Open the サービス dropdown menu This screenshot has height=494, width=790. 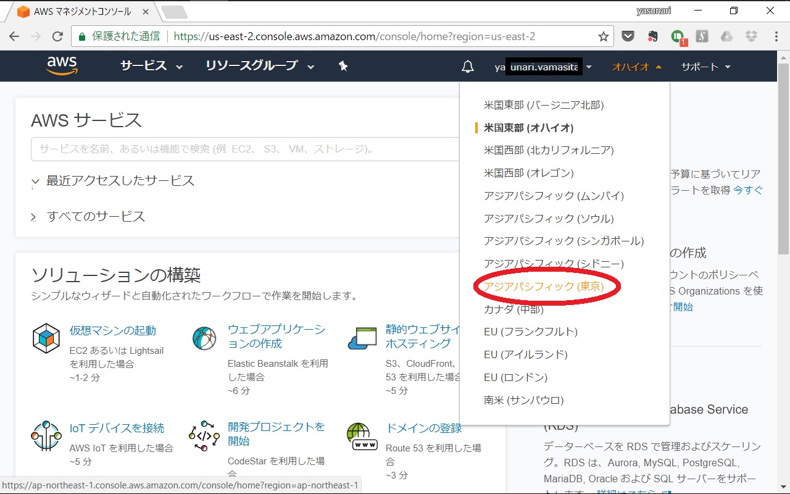point(151,66)
